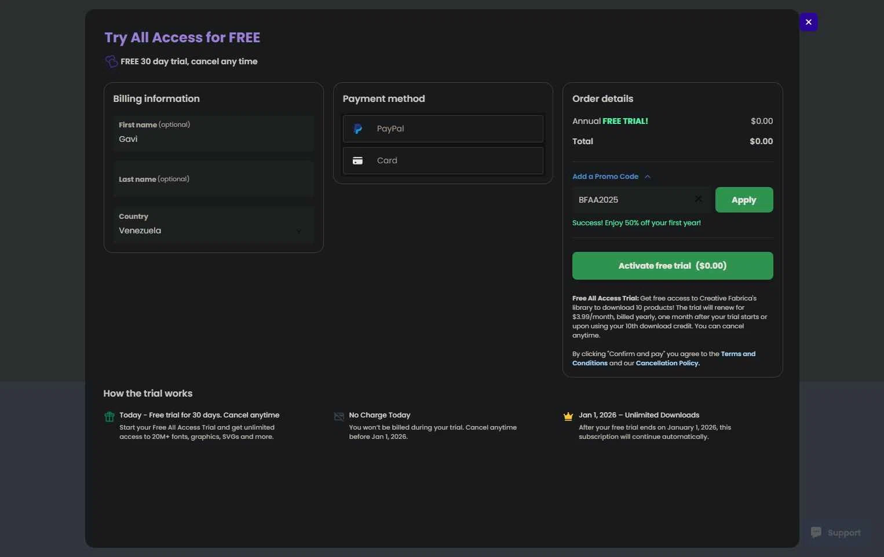
Task: Click the 'Billing information' heading
Action: [x=156, y=98]
